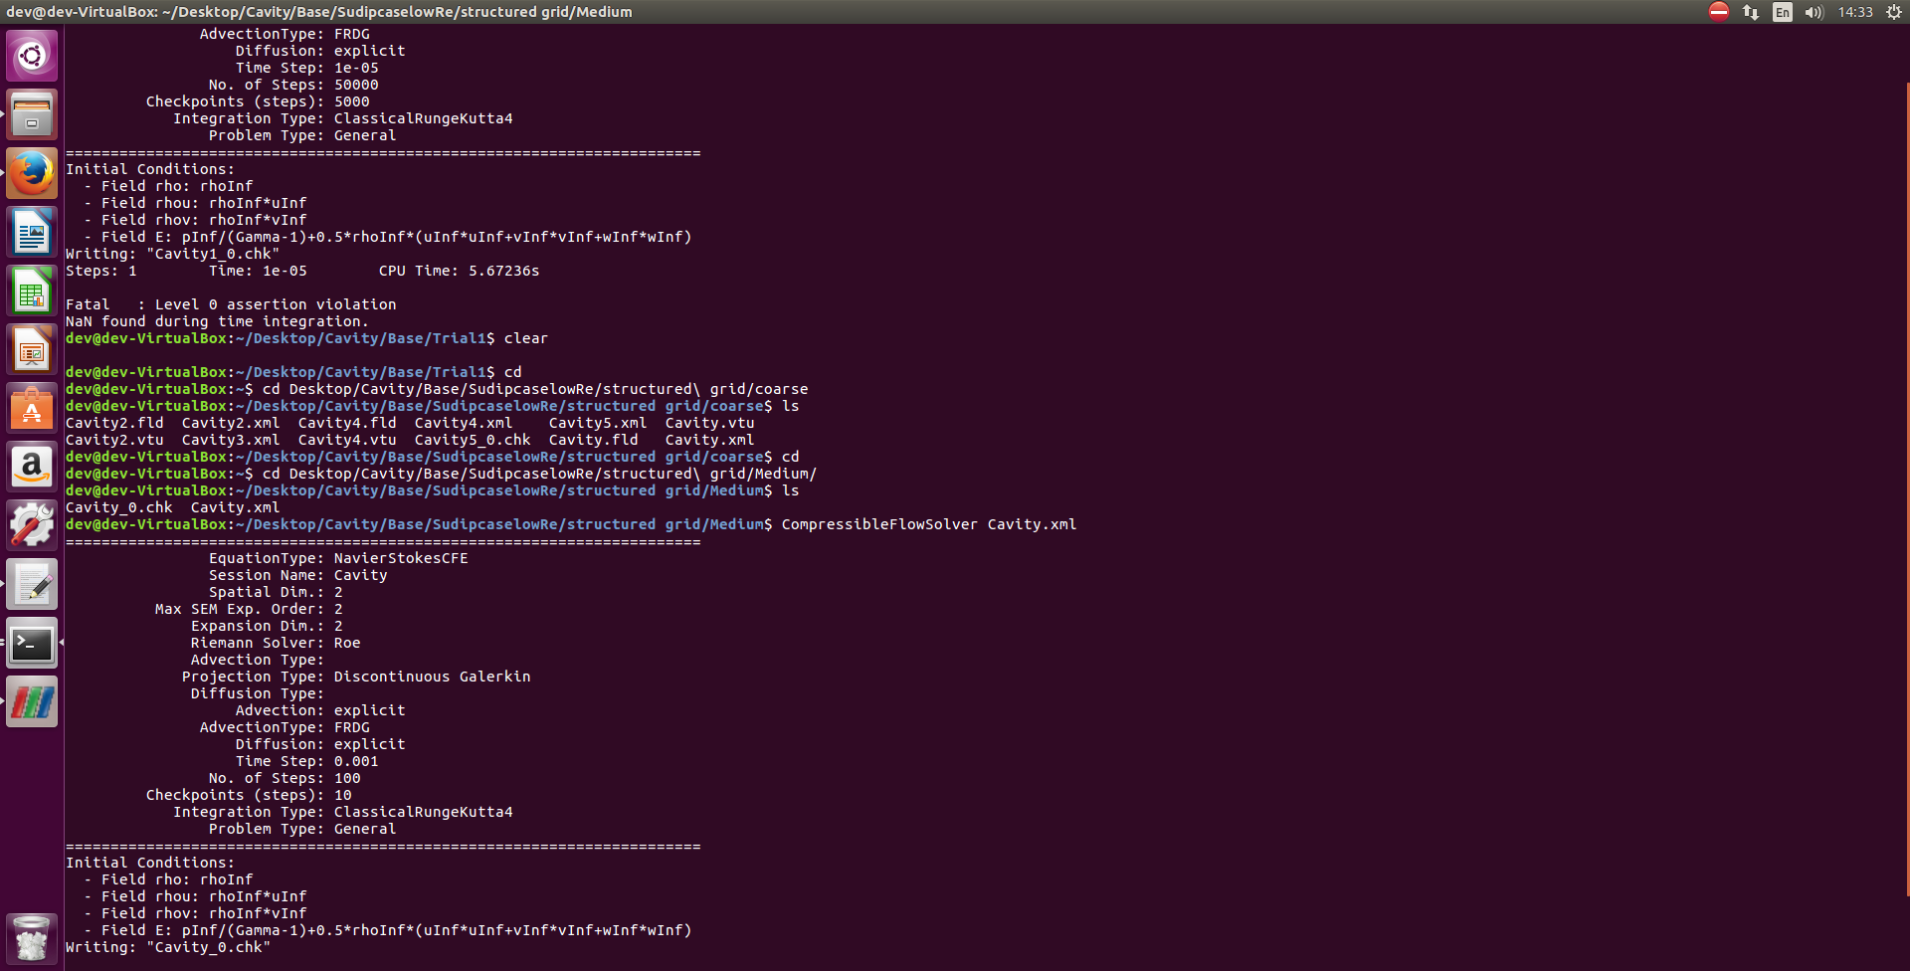Open LibreOffice Writer from launcher

pos(32,233)
